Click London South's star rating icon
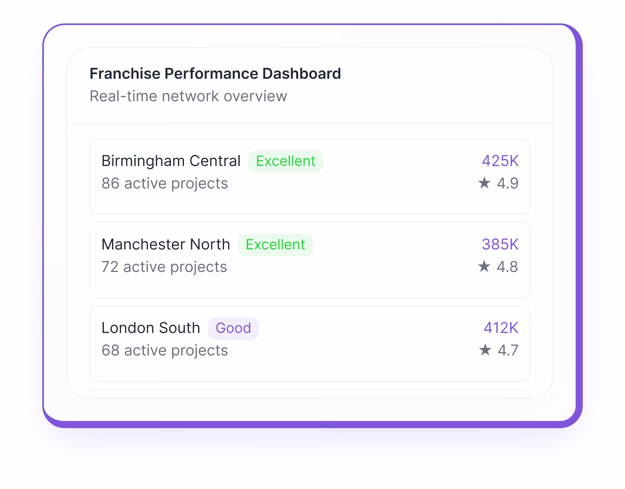 point(485,350)
